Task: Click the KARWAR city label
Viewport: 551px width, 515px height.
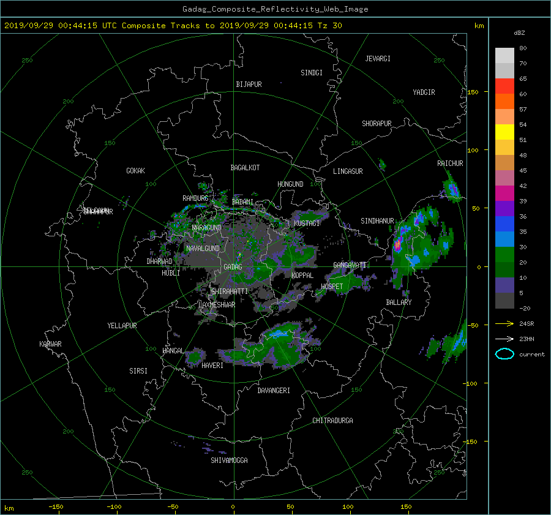Action: (50, 344)
